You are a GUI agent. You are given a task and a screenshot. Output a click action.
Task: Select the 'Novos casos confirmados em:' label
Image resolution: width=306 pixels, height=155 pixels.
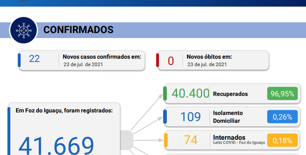click(x=102, y=57)
